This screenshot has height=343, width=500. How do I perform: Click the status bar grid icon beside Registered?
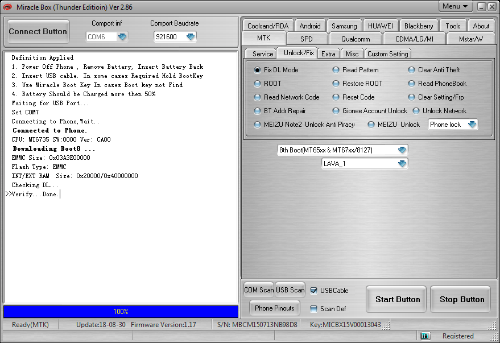(424, 336)
